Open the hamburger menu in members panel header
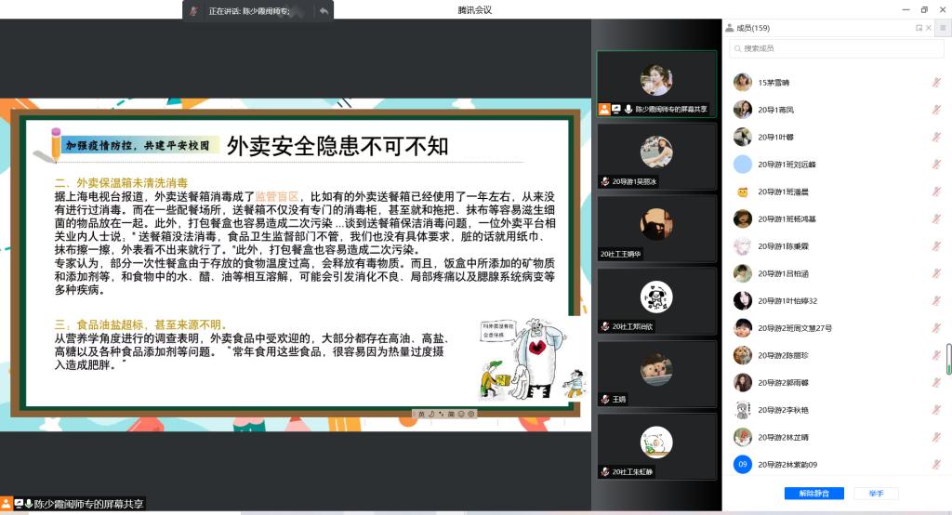952x515 pixels. pyautogui.click(x=944, y=28)
